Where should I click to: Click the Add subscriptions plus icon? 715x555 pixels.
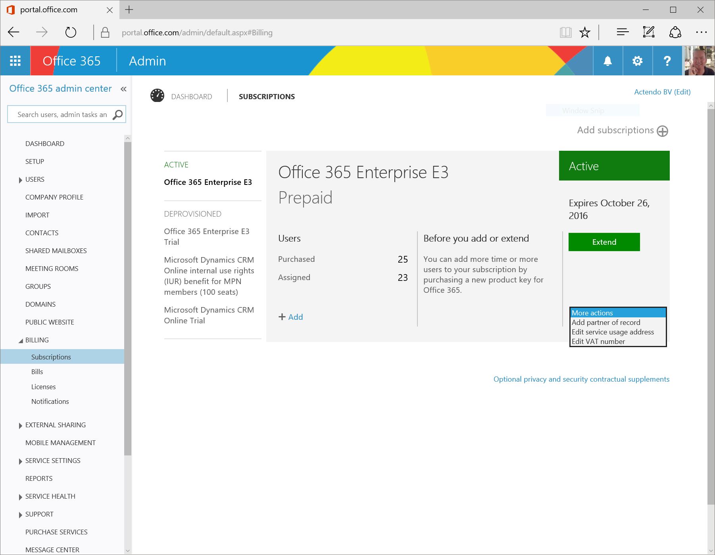point(662,131)
